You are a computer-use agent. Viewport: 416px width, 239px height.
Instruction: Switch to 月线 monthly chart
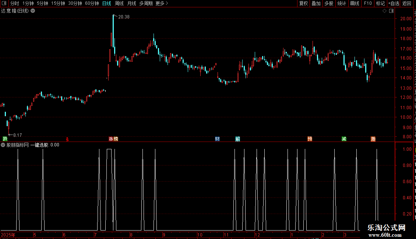coord(131,3)
